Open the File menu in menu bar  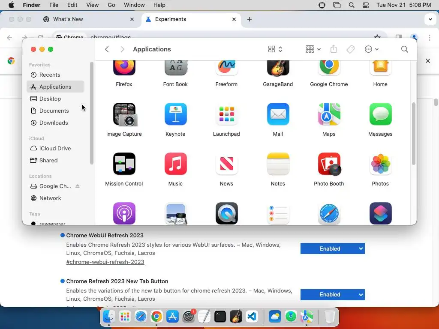(x=54, y=5)
